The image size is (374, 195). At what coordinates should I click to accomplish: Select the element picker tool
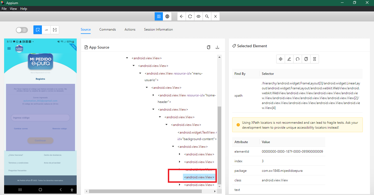tap(38, 30)
